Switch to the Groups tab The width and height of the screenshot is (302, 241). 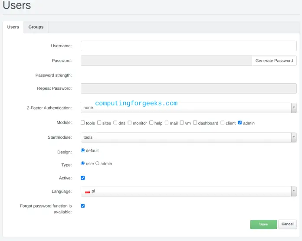tap(36, 27)
